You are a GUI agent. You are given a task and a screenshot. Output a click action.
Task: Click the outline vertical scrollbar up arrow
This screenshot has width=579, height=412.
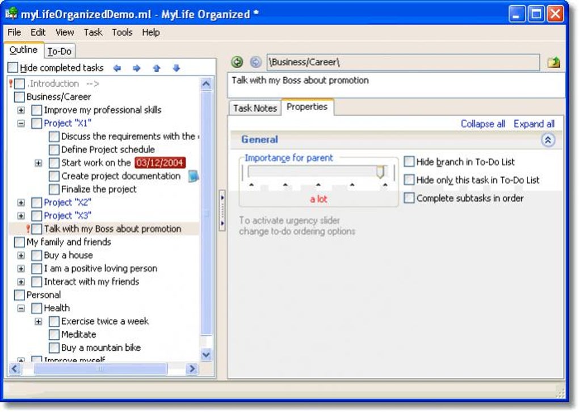[206, 84]
